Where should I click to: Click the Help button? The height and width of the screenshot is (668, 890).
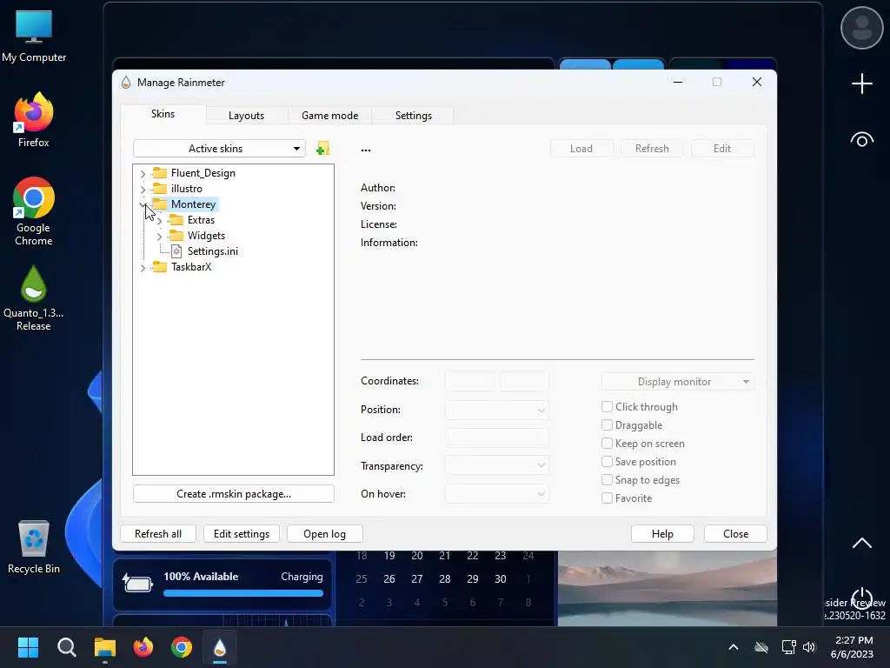pos(662,534)
